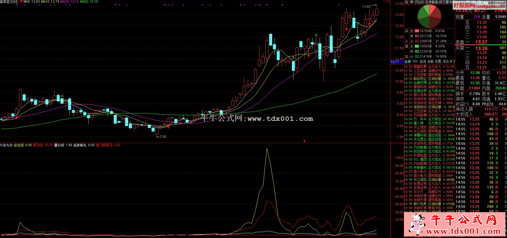Switch to the 当前 filter tab
This screenshot has width=507, height=238.
[x=430, y=62]
